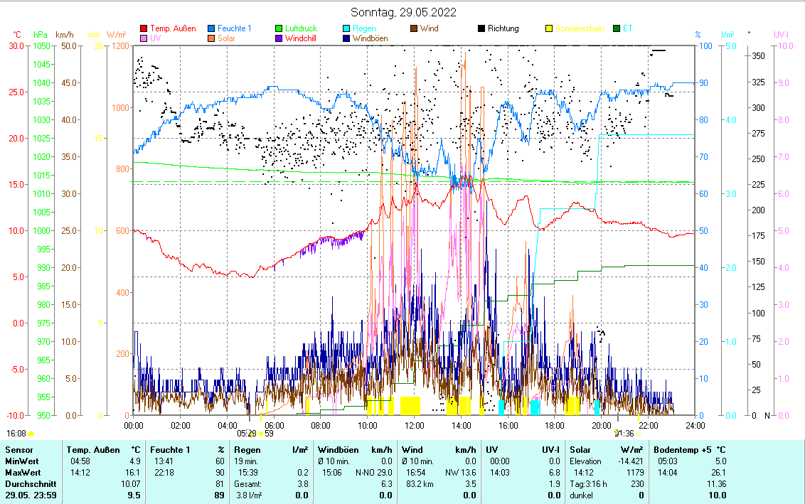Click the wind run 83.2 km
The image size is (805, 504).
tap(420, 484)
